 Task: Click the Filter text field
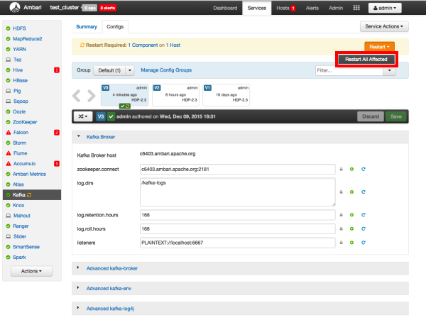(349, 70)
